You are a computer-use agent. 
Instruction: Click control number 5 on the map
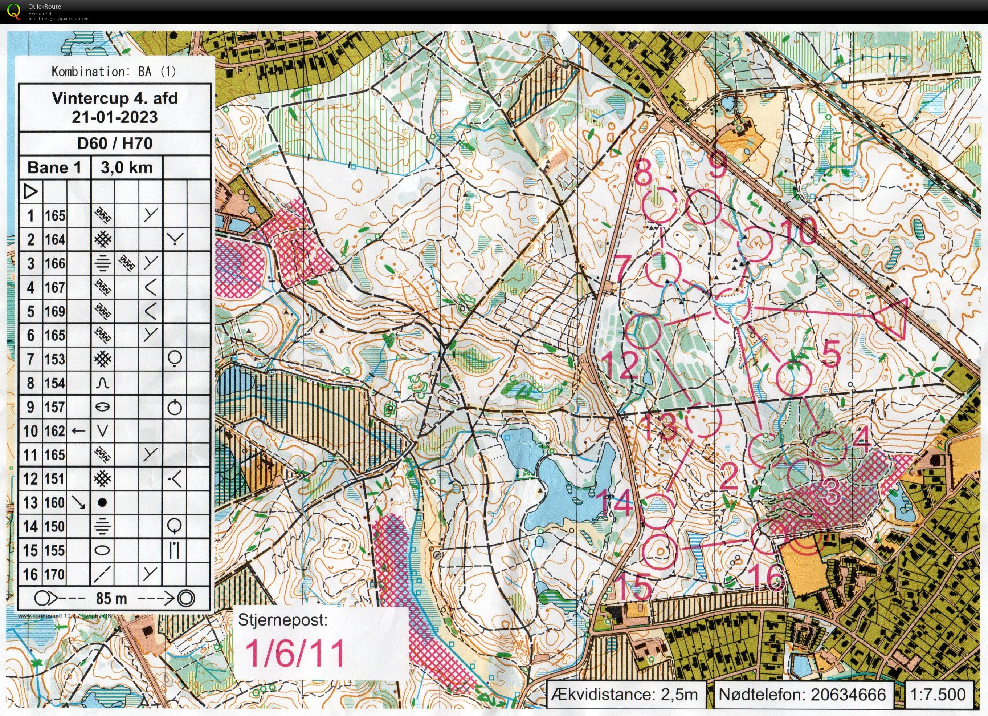point(832,353)
